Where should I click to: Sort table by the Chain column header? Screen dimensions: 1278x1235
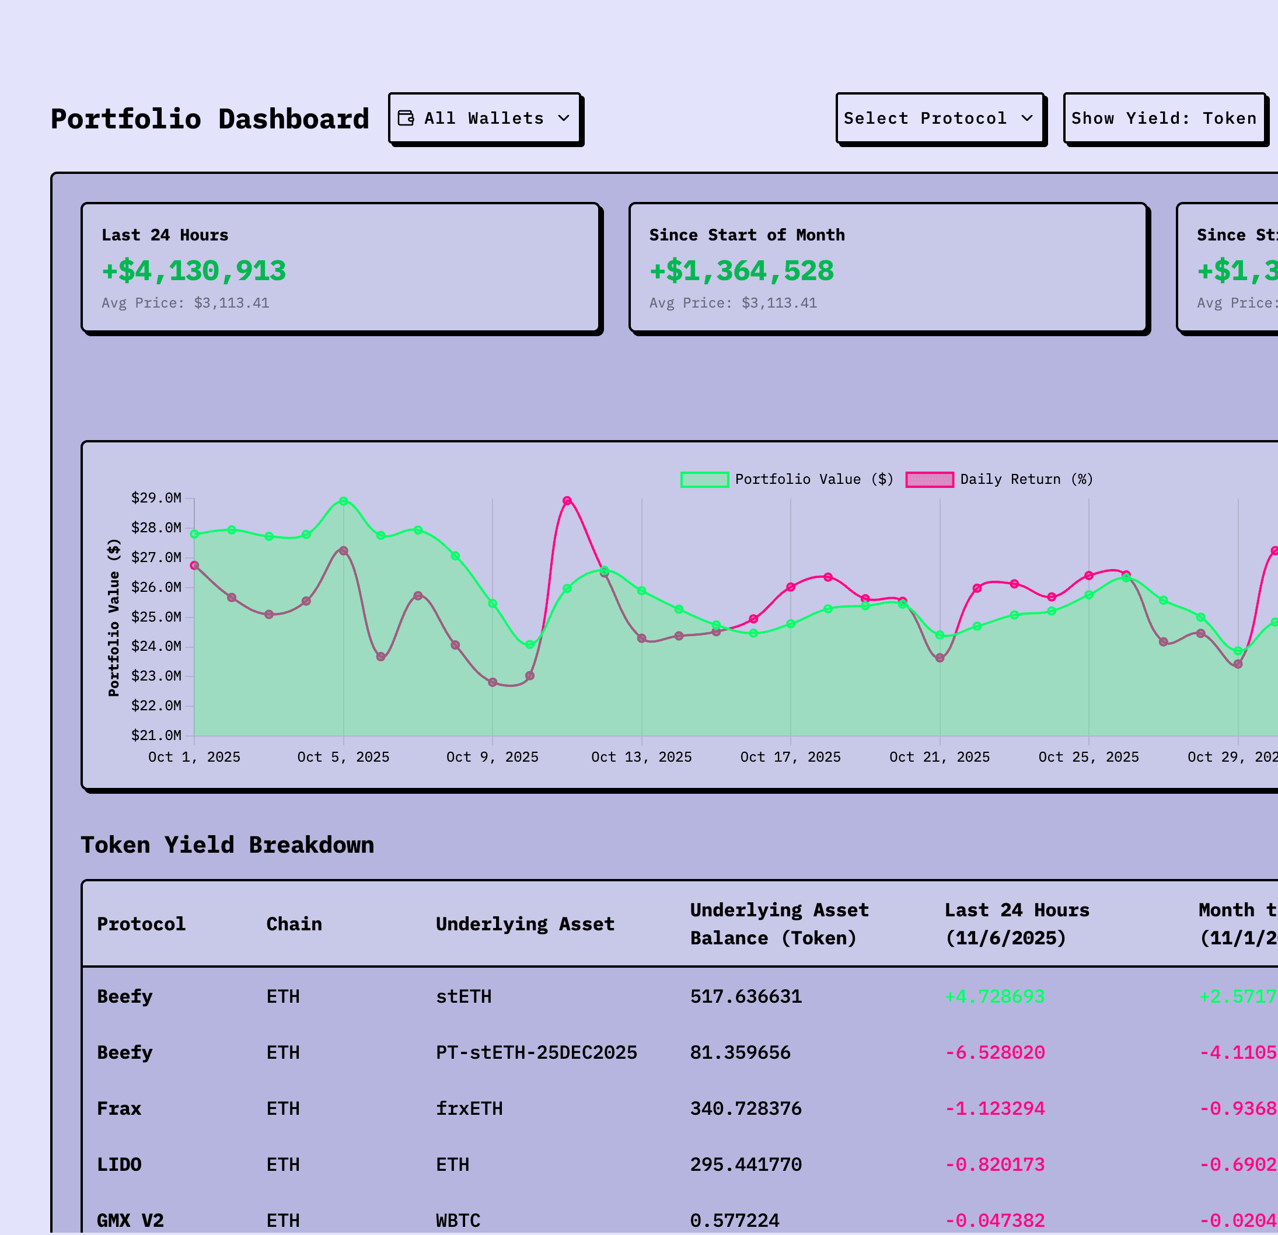point(294,923)
